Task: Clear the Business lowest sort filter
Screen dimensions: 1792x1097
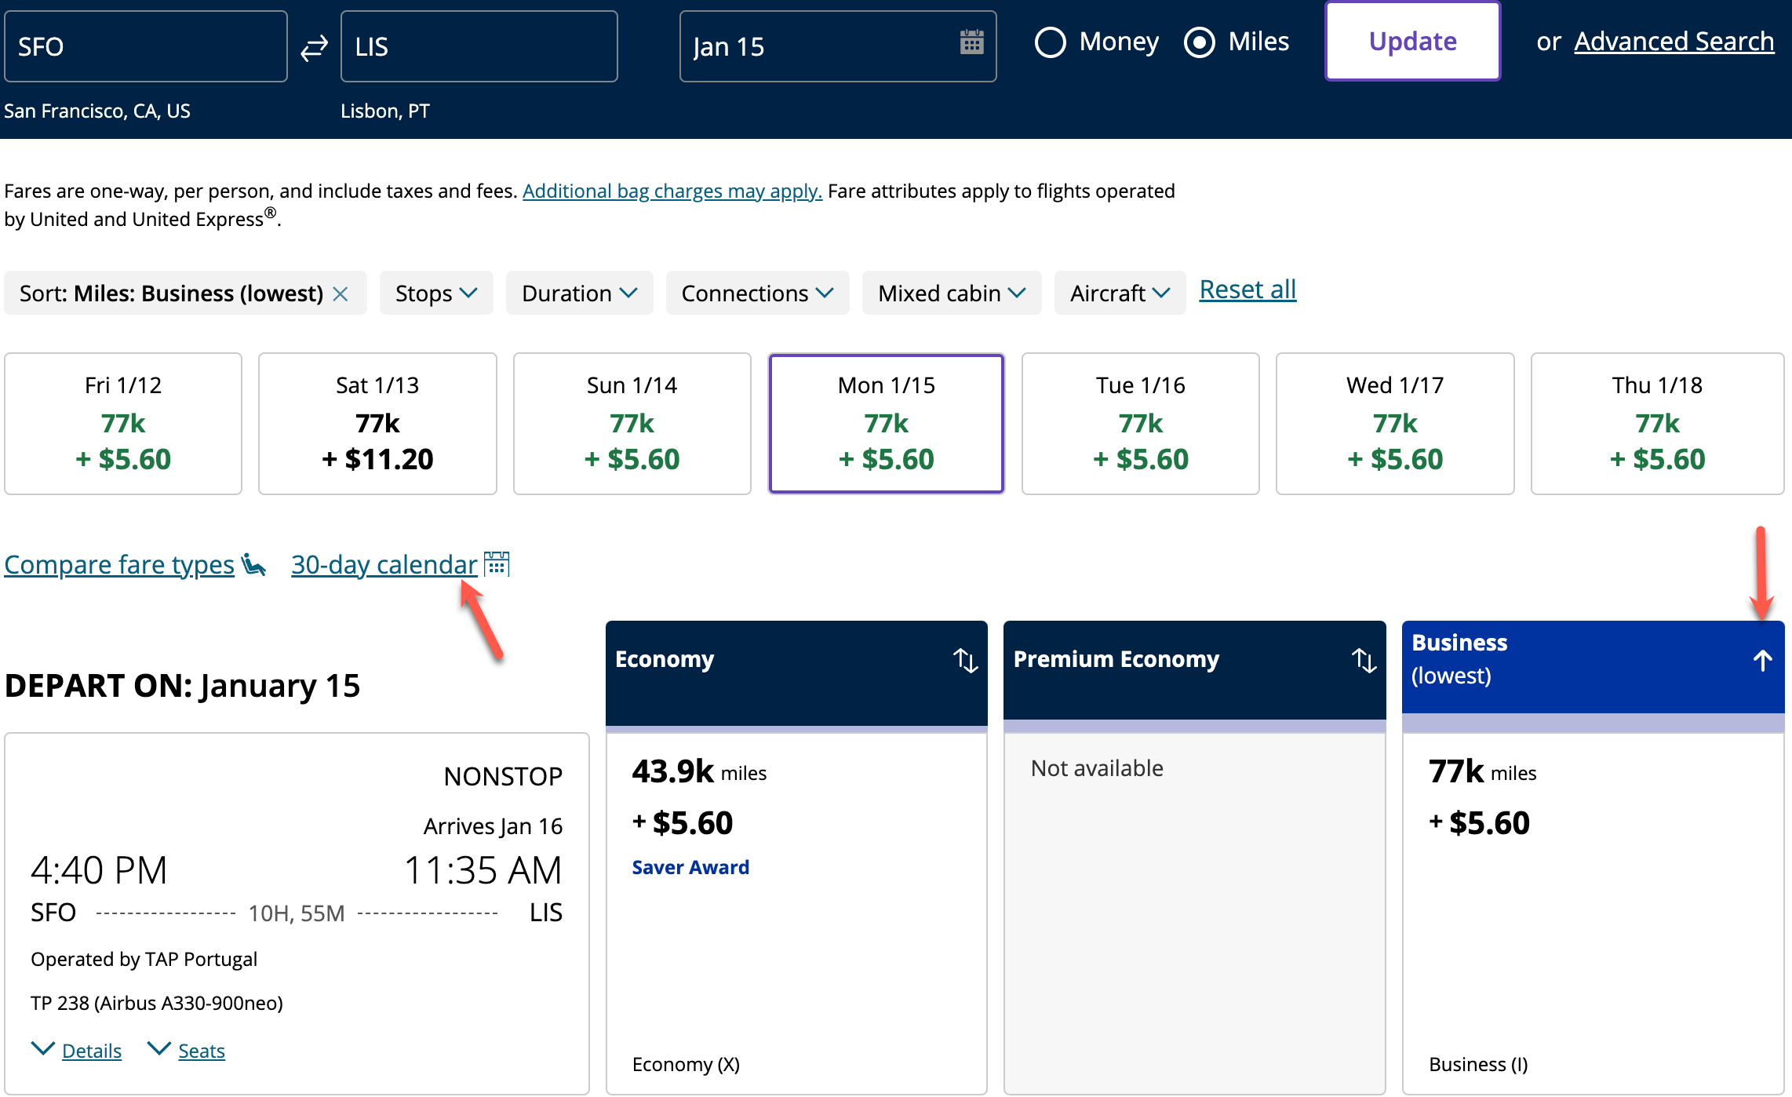Action: pos(341,293)
